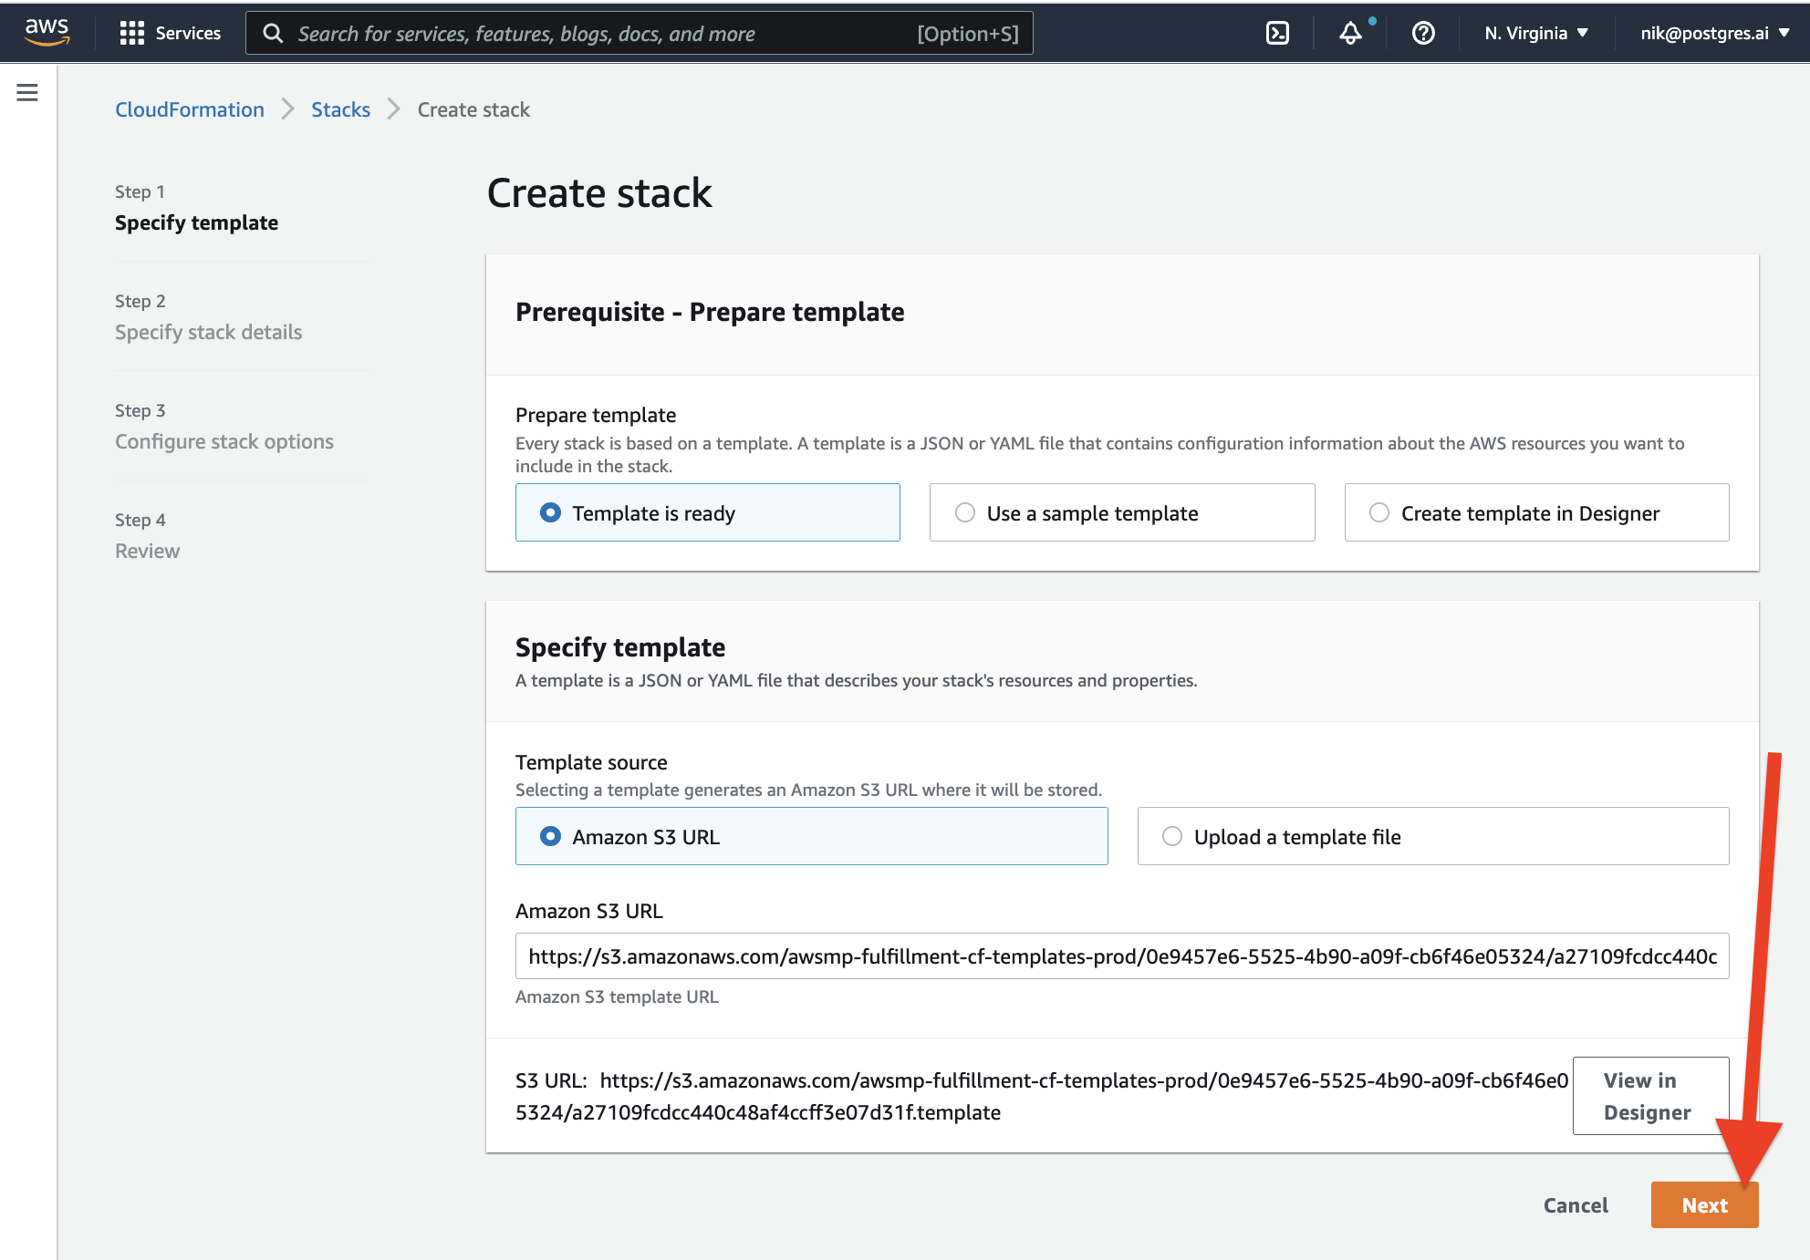The width and height of the screenshot is (1810, 1260).
Task: Click the search magnifier icon
Action: [273, 33]
